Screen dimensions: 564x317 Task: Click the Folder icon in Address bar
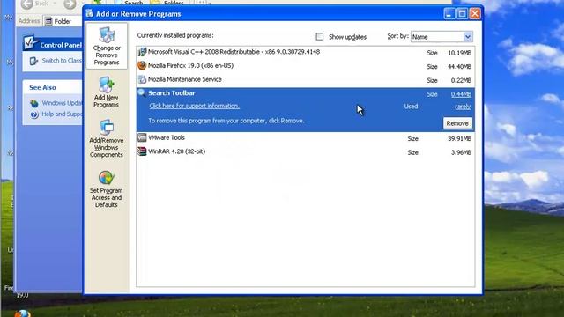click(48, 21)
